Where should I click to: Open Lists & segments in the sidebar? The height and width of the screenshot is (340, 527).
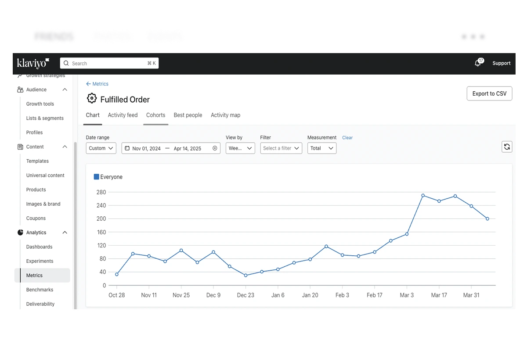click(x=45, y=118)
